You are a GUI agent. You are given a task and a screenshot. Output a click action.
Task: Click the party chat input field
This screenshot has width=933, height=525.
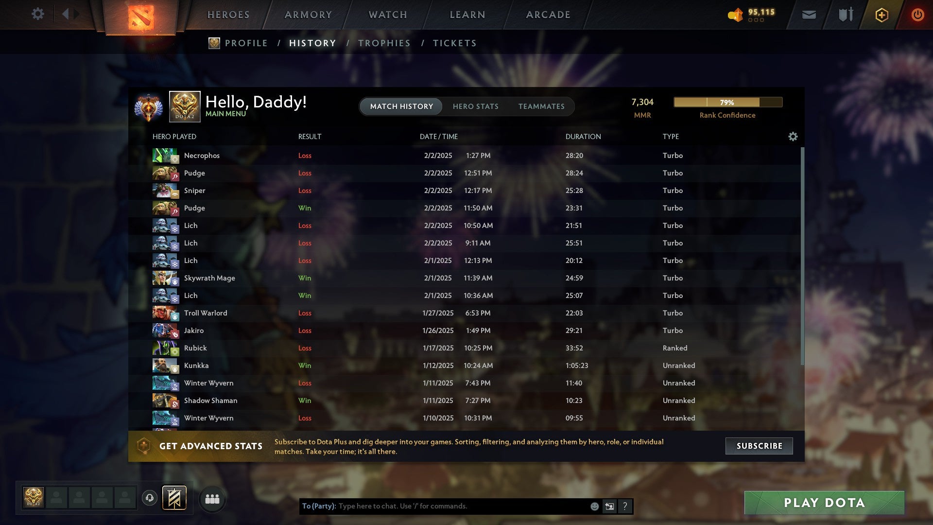click(x=462, y=507)
